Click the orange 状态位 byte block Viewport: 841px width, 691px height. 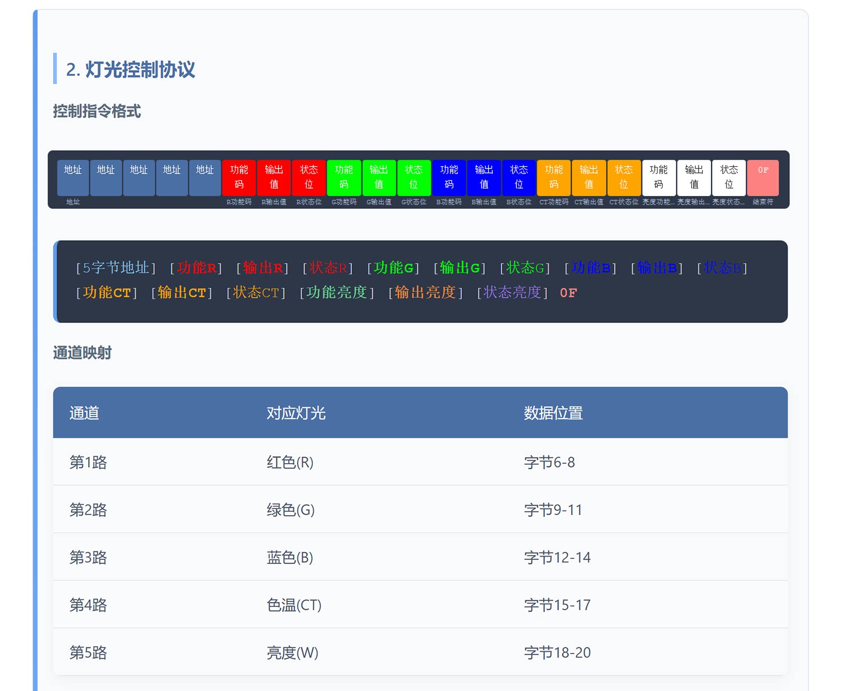(624, 178)
